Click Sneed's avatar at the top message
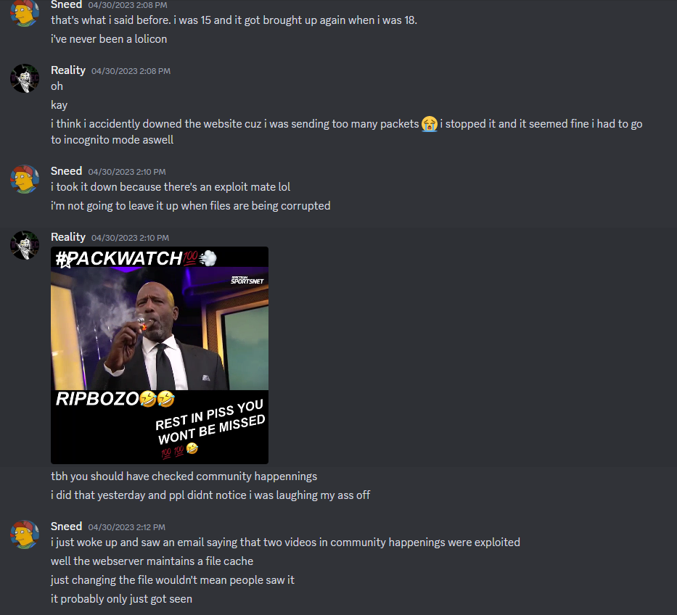 [25, 13]
